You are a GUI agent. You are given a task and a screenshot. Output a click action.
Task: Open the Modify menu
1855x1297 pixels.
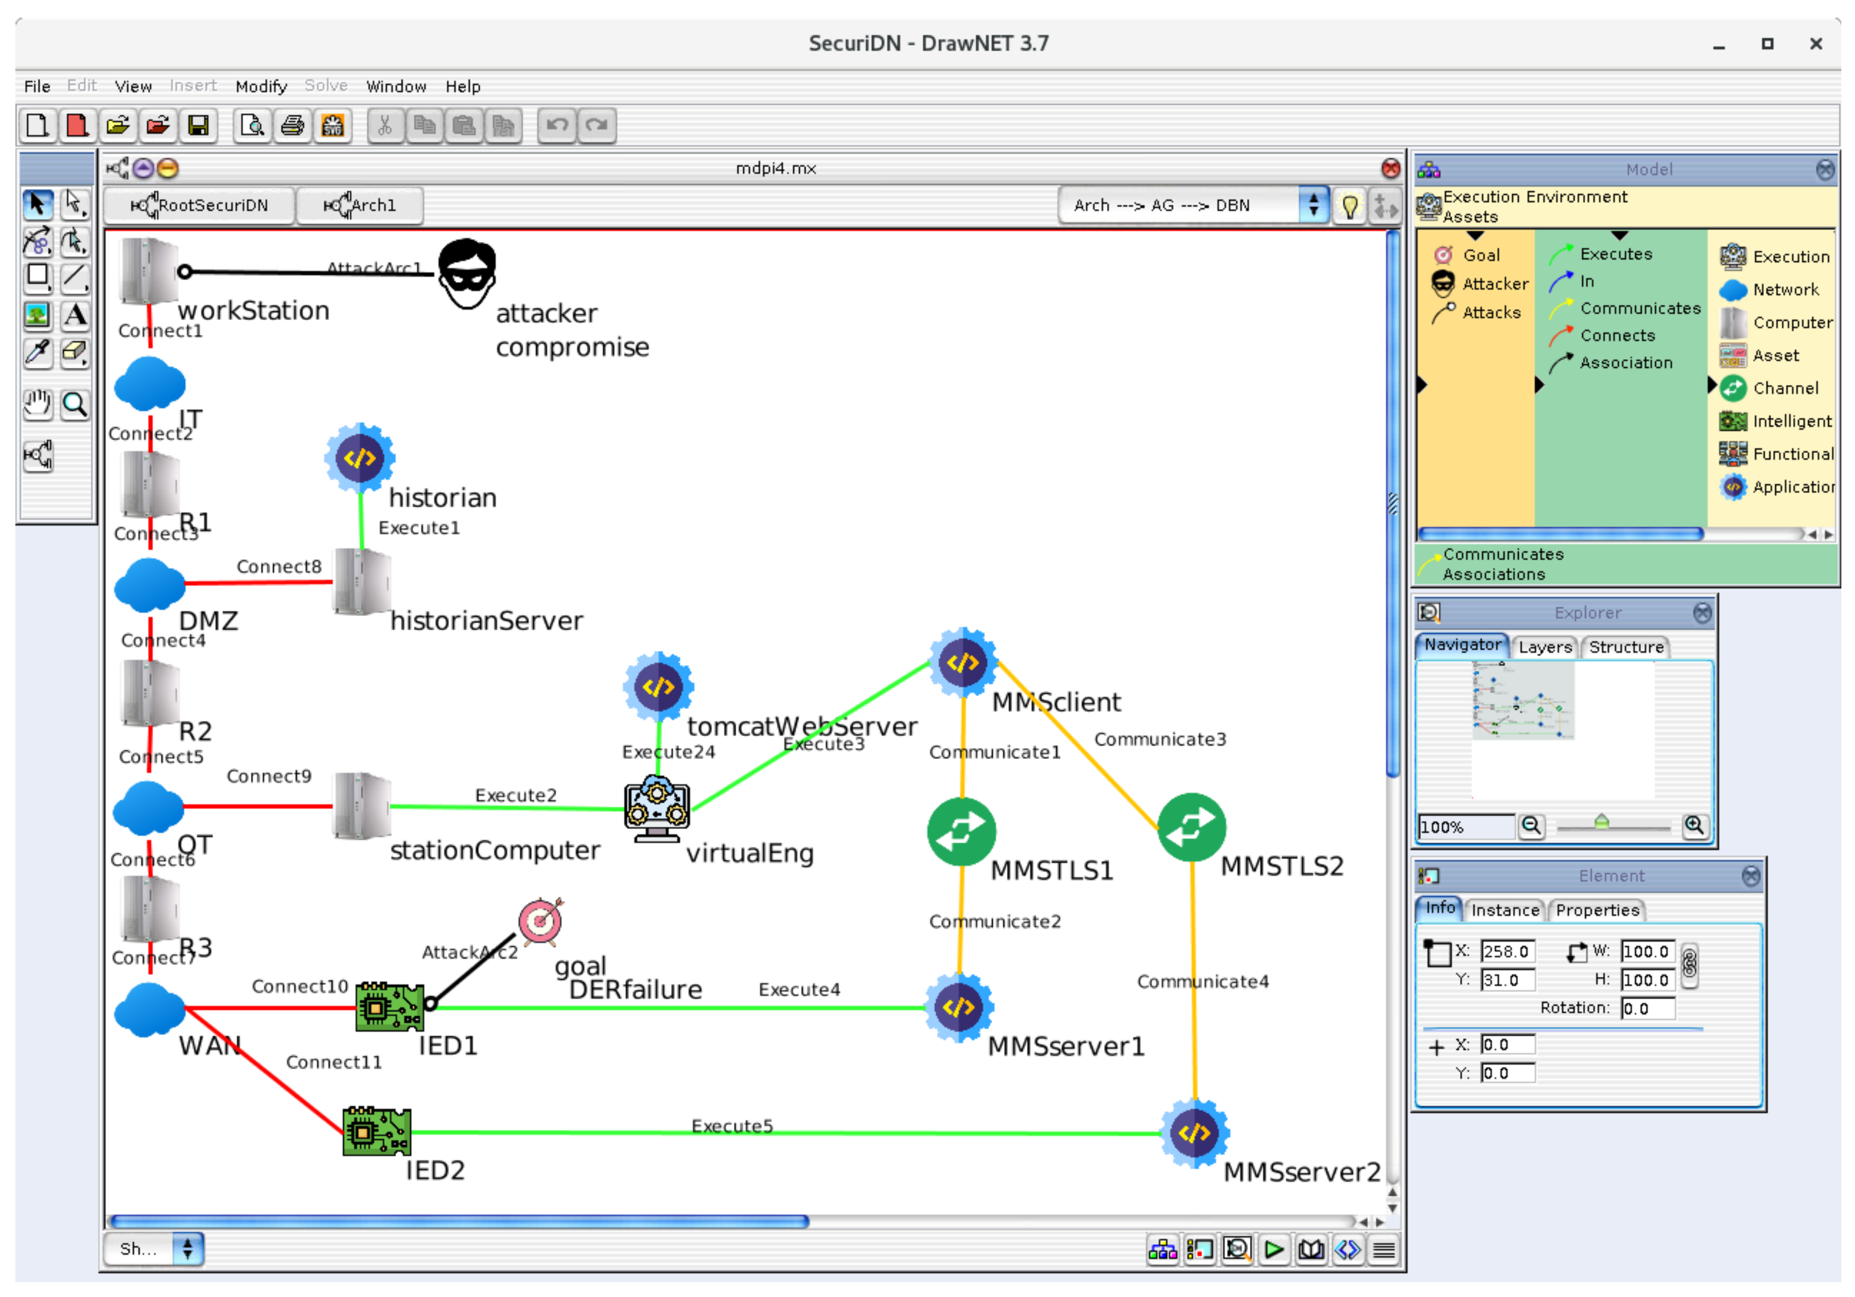coord(260,87)
